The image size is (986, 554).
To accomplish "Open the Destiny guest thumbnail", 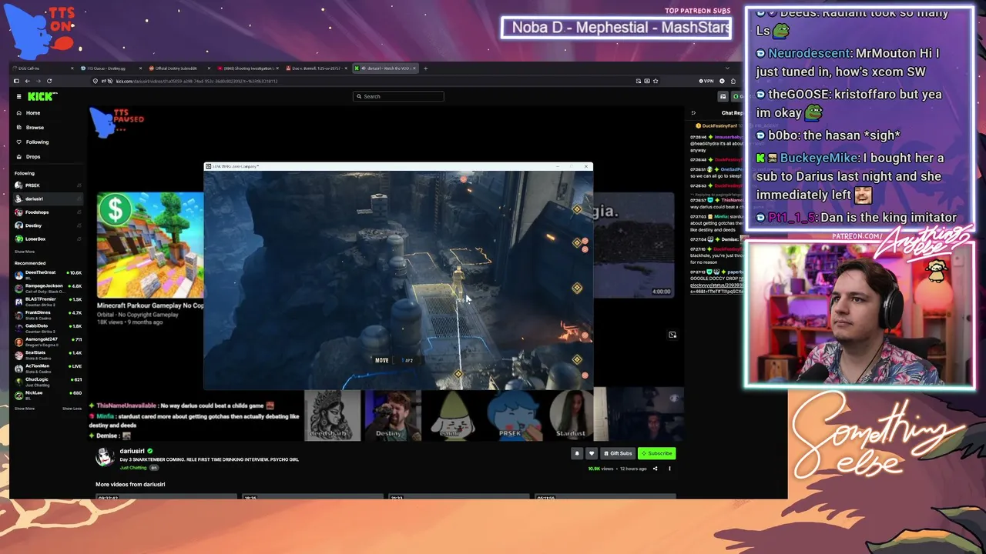I will click(391, 415).
